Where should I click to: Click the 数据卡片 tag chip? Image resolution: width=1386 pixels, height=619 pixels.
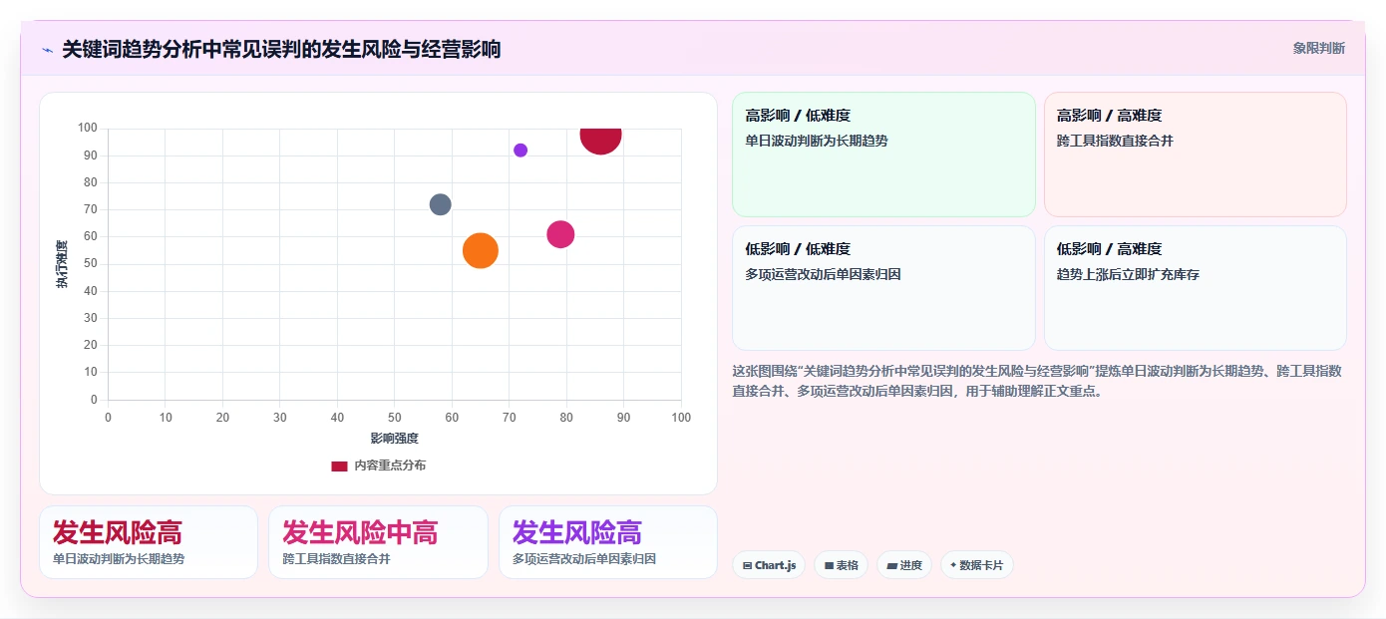tap(977, 565)
